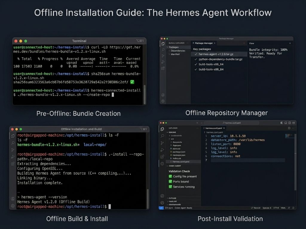The width and height of the screenshot is (306, 229).
Task: Click Run and Debug icon in Offline Installation window
Action: pyautogui.click(x=13, y=157)
